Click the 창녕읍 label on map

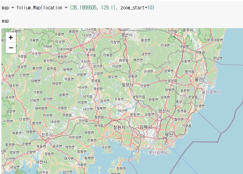[96, 80]
